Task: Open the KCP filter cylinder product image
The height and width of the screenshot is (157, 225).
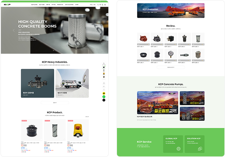Action: point(55,130)
